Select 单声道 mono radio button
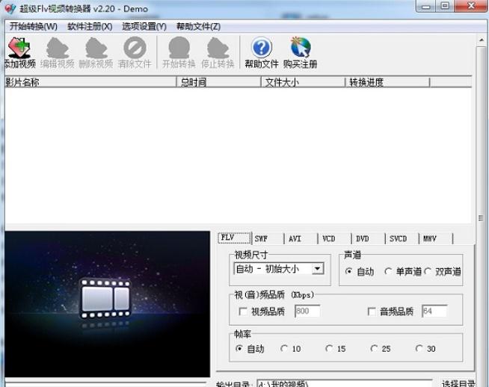The image size is (489, 387). tap(388, 271)
